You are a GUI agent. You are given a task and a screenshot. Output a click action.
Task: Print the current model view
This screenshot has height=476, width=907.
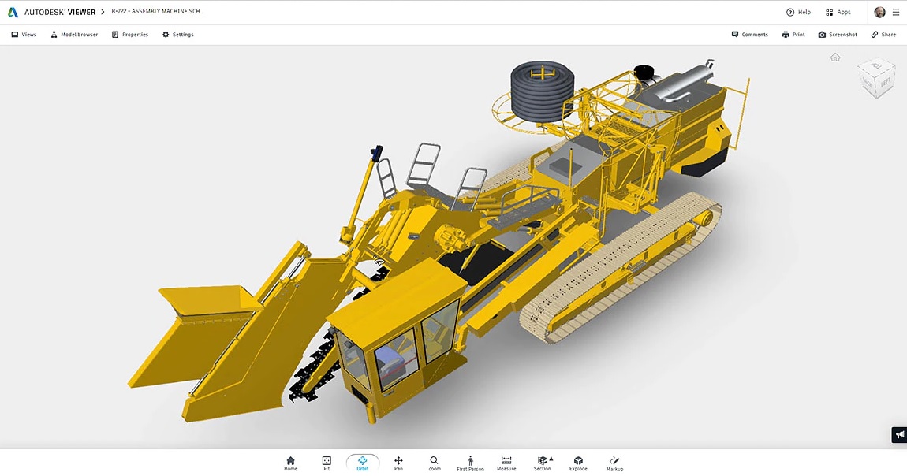click(793, 35)
